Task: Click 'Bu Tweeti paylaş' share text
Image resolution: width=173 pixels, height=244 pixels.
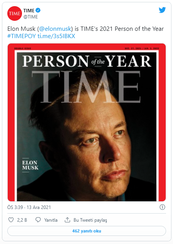Action: [90, 220]
